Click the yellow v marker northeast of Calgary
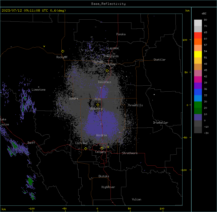Viewport: 217px width, 212px height. point(108,147)
